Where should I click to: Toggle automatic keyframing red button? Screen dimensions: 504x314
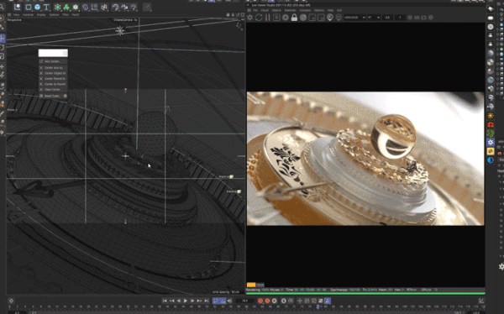tap(267, 301)
